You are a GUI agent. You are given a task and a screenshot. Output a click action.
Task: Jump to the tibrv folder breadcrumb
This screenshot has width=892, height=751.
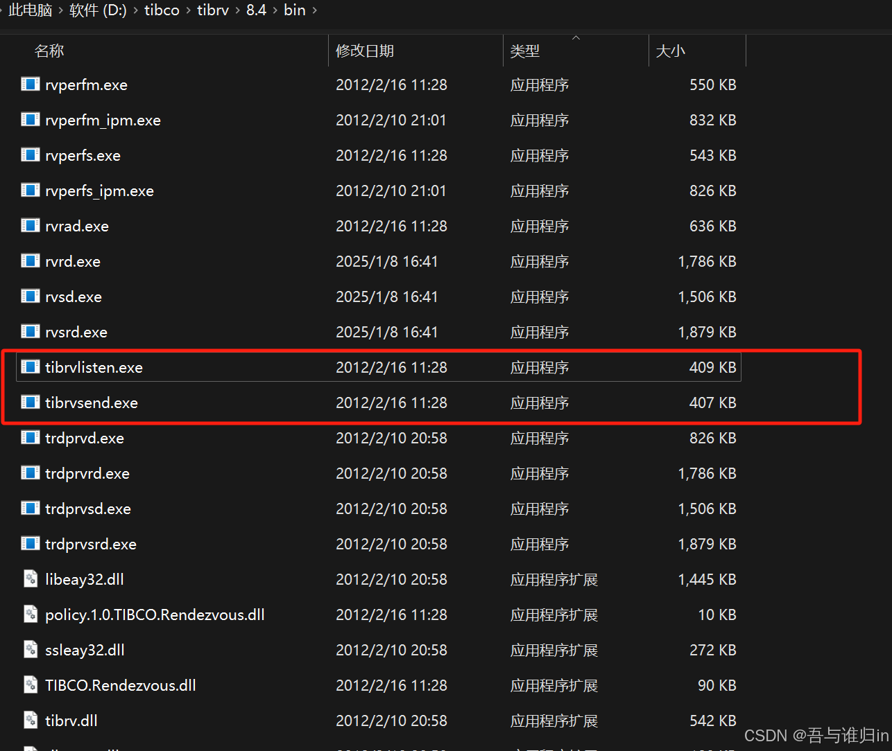tap(213, 10)
